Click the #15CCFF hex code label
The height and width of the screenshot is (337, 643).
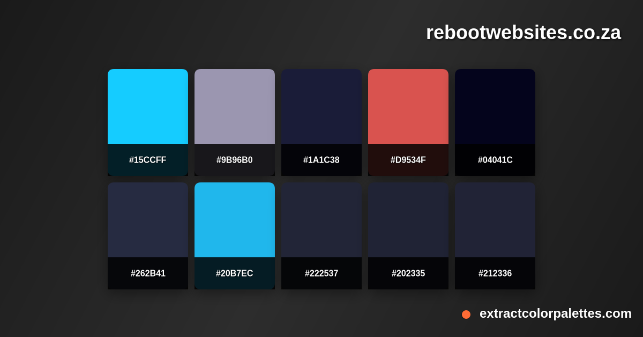pyautogui.click(x=148, y=160)
